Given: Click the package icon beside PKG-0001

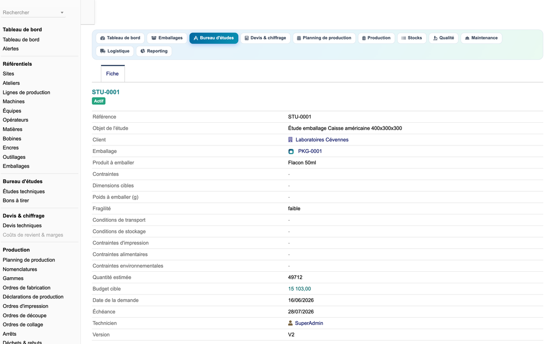Looking at the screenshot, I should (x=291, y=151).
